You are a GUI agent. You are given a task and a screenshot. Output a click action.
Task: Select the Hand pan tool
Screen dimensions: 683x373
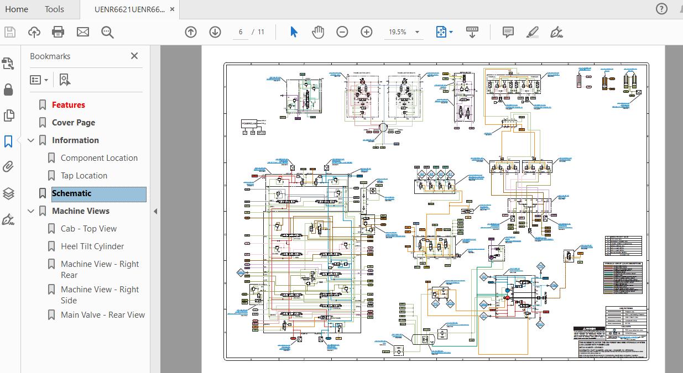(x=317, y=32)
